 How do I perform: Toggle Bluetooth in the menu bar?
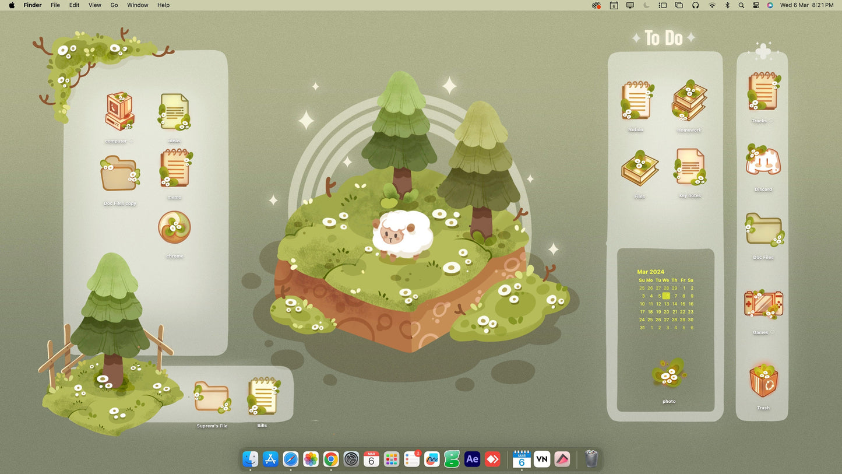[727, 5]
